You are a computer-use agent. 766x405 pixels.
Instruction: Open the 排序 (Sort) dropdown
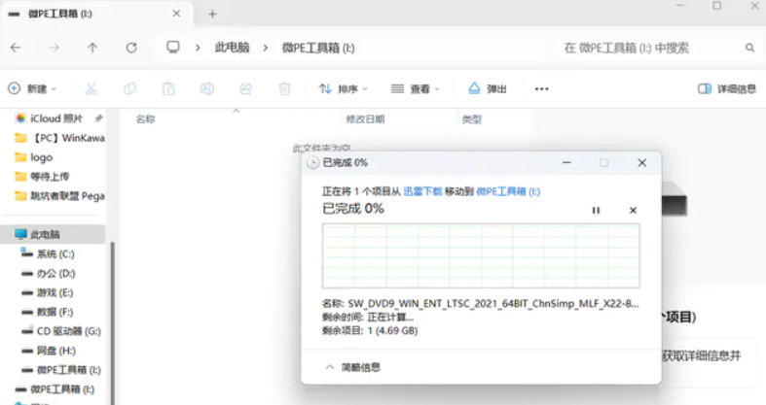coord(343,88)
